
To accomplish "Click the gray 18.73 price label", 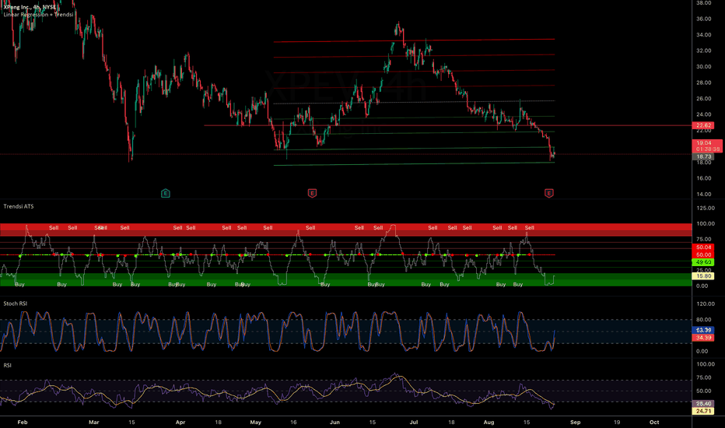I will (703, 157).
